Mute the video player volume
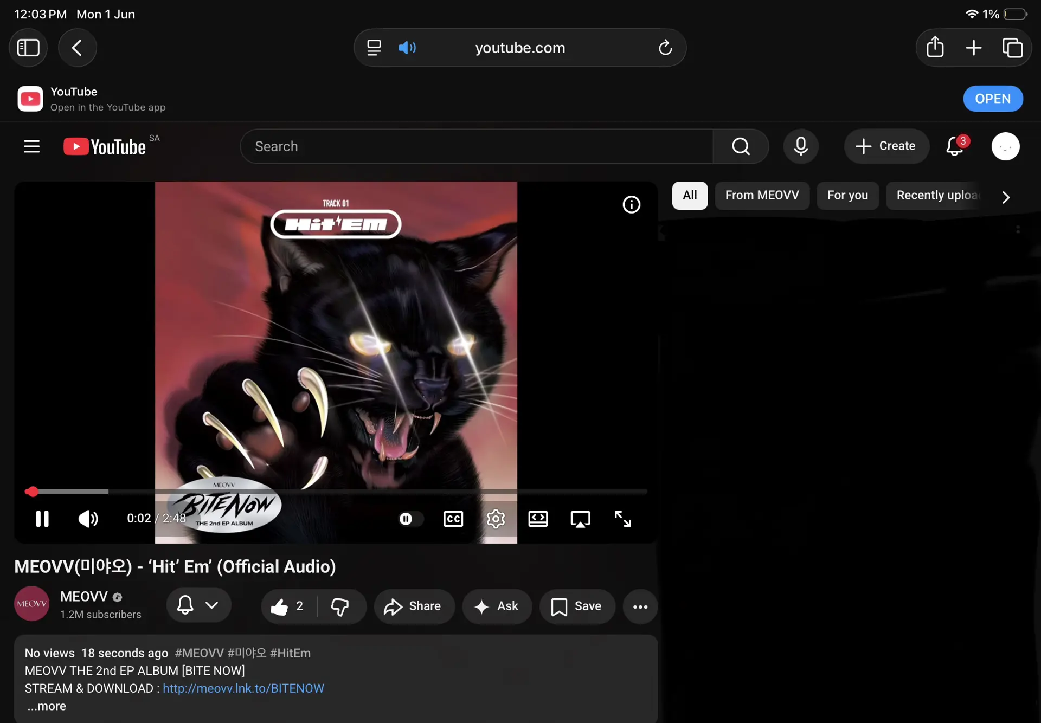 coord(88,519)
